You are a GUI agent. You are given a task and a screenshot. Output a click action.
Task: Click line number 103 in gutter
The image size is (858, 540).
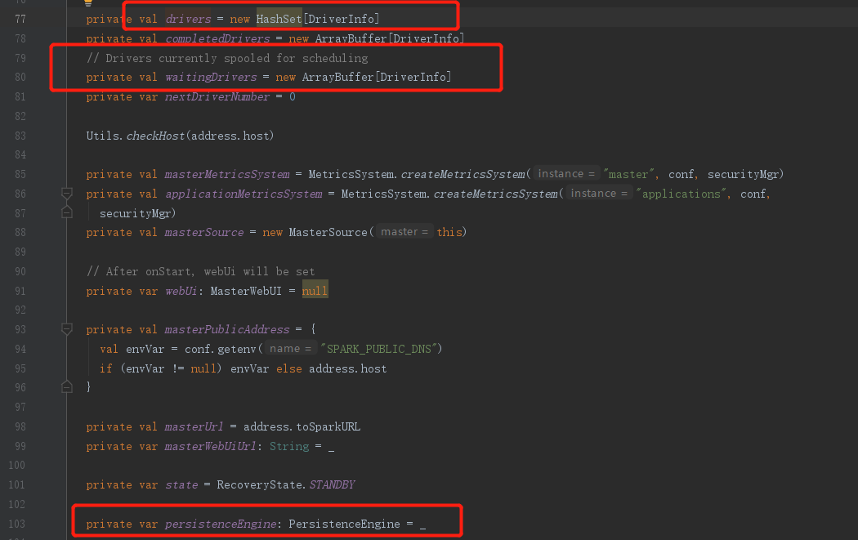(16, 524)
